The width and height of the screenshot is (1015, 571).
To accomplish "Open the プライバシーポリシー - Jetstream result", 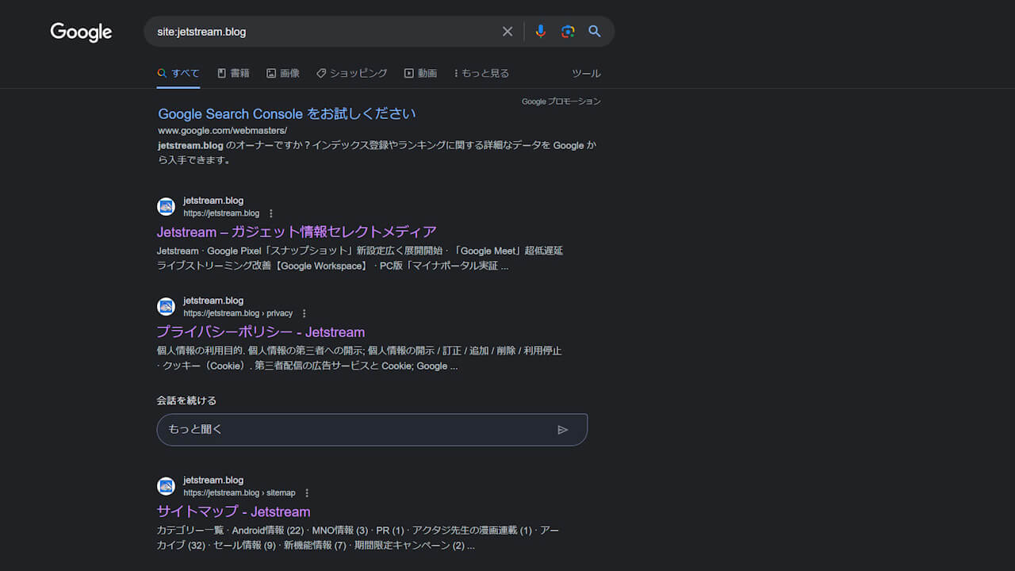I will tap(260, 331).
